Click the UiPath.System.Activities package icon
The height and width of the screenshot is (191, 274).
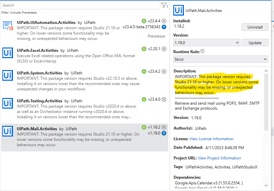pyautogui.click(x=8, y=75)
